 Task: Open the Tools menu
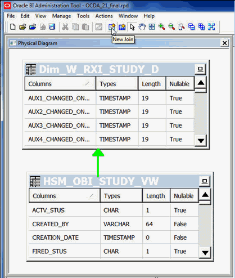83,16
